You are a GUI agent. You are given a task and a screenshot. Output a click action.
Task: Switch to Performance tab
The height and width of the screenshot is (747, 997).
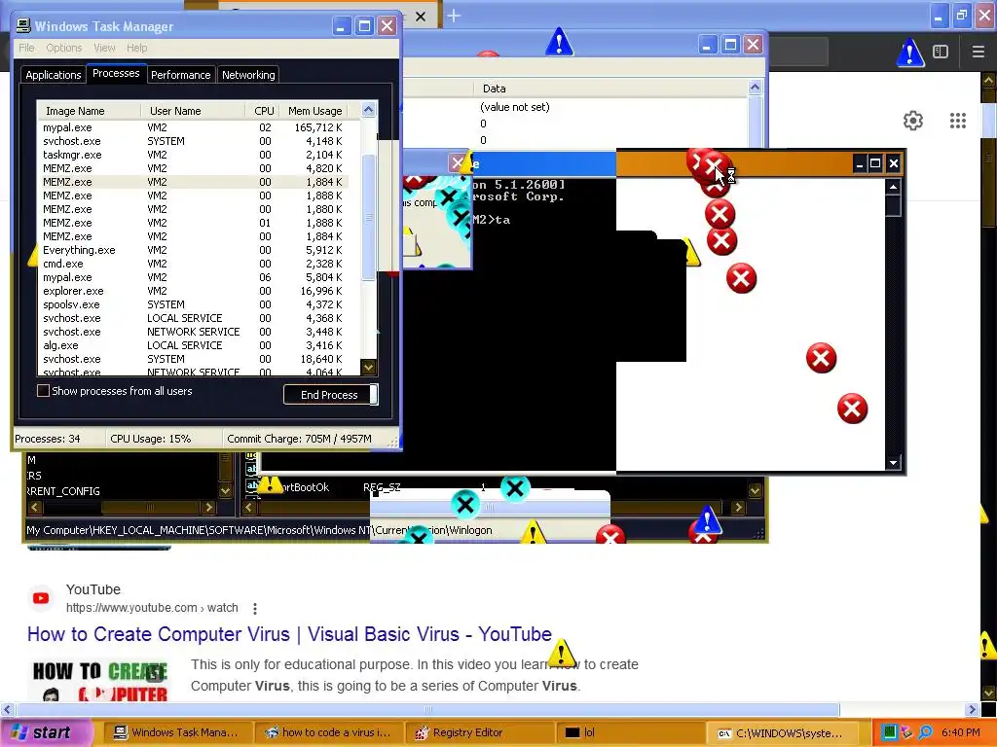180,75
